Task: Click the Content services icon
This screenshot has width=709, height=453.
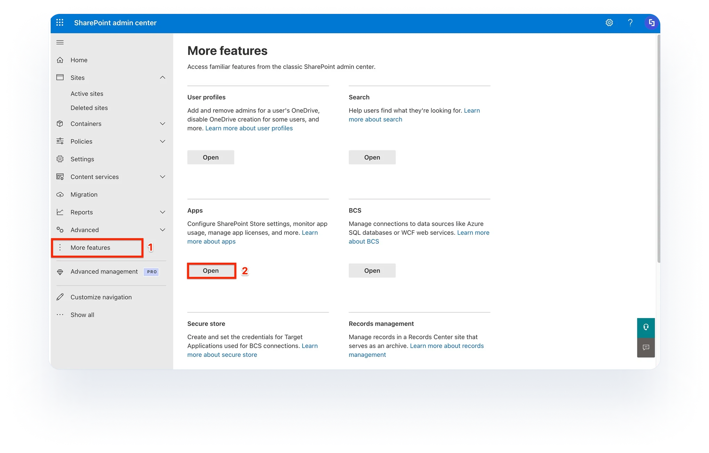Action: (x=60, y=176)
